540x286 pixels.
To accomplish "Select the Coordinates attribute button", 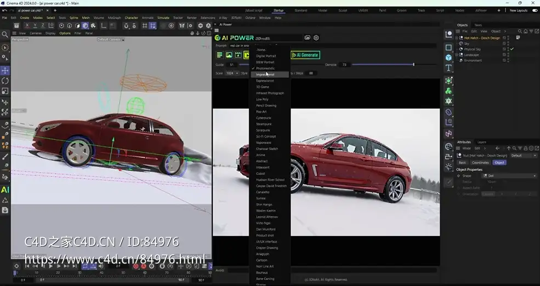I will (480, 162).
